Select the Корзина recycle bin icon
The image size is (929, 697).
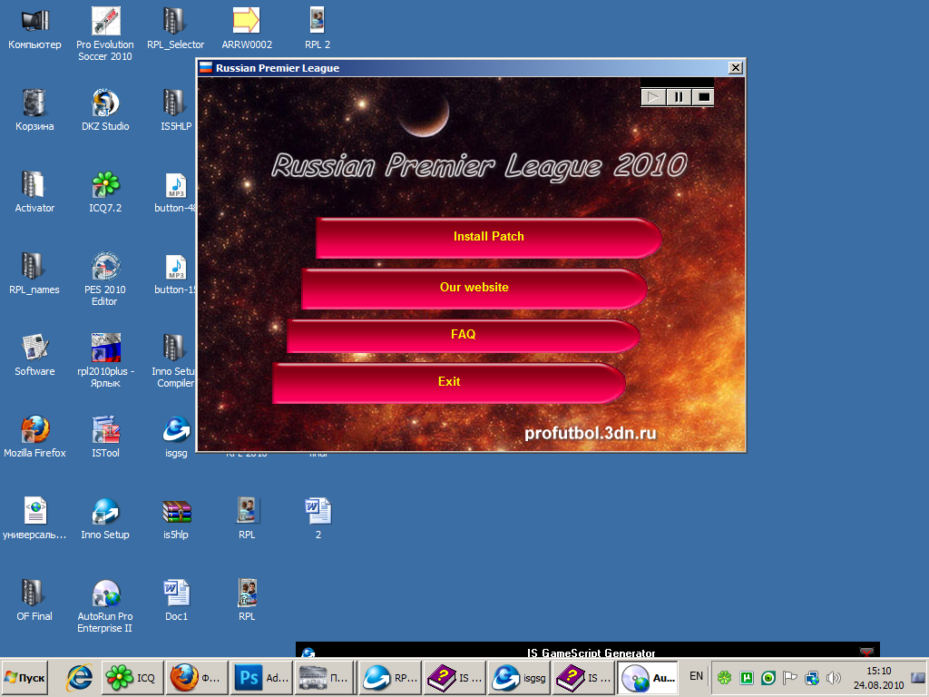(34, 110)
